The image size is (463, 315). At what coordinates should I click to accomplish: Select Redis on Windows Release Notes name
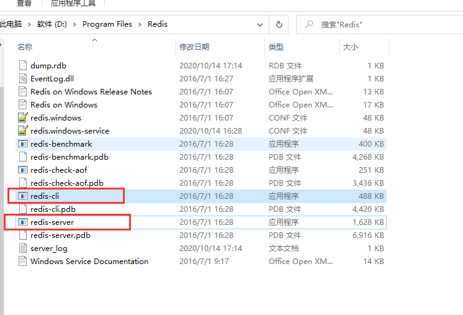pyautogui.click(x=91, y=91)
